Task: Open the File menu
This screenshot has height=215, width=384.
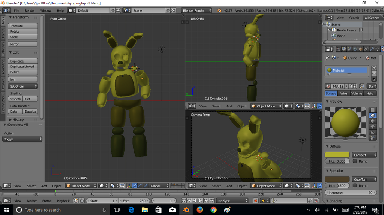Action: point(16,10)
